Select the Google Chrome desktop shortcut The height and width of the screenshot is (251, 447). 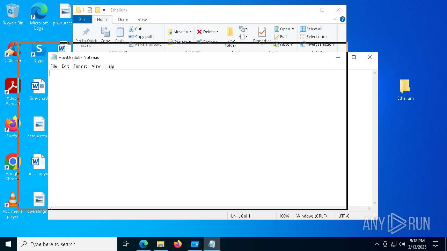coord(13,167)
